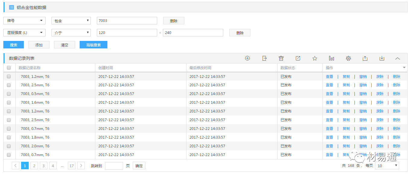The height and width of the screenshot is (175, 410).
Task: Open the 牌号 field dropdown
Action: coord(24,20)
